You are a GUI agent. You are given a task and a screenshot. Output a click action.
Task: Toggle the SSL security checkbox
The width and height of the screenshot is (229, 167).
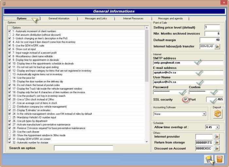click(x=185, y=100)
